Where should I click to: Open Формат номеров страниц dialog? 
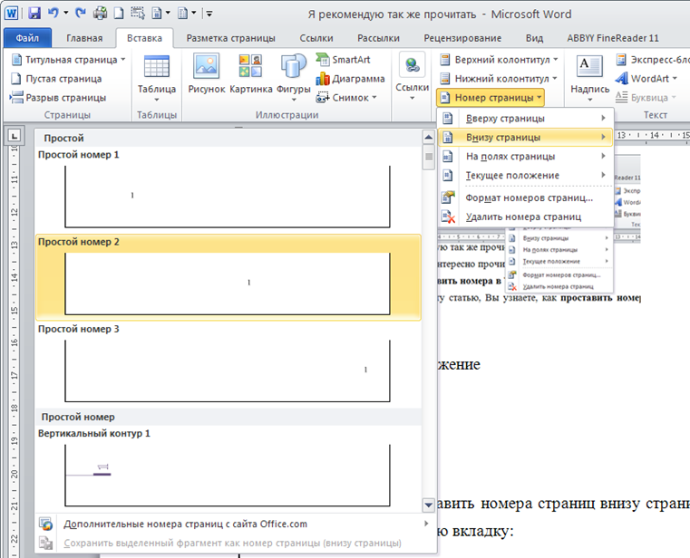529,197
